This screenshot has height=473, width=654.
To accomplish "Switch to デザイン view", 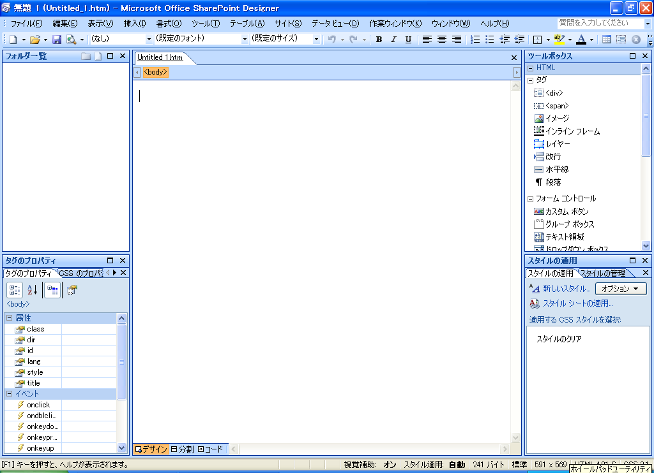I will pos(151,449).
